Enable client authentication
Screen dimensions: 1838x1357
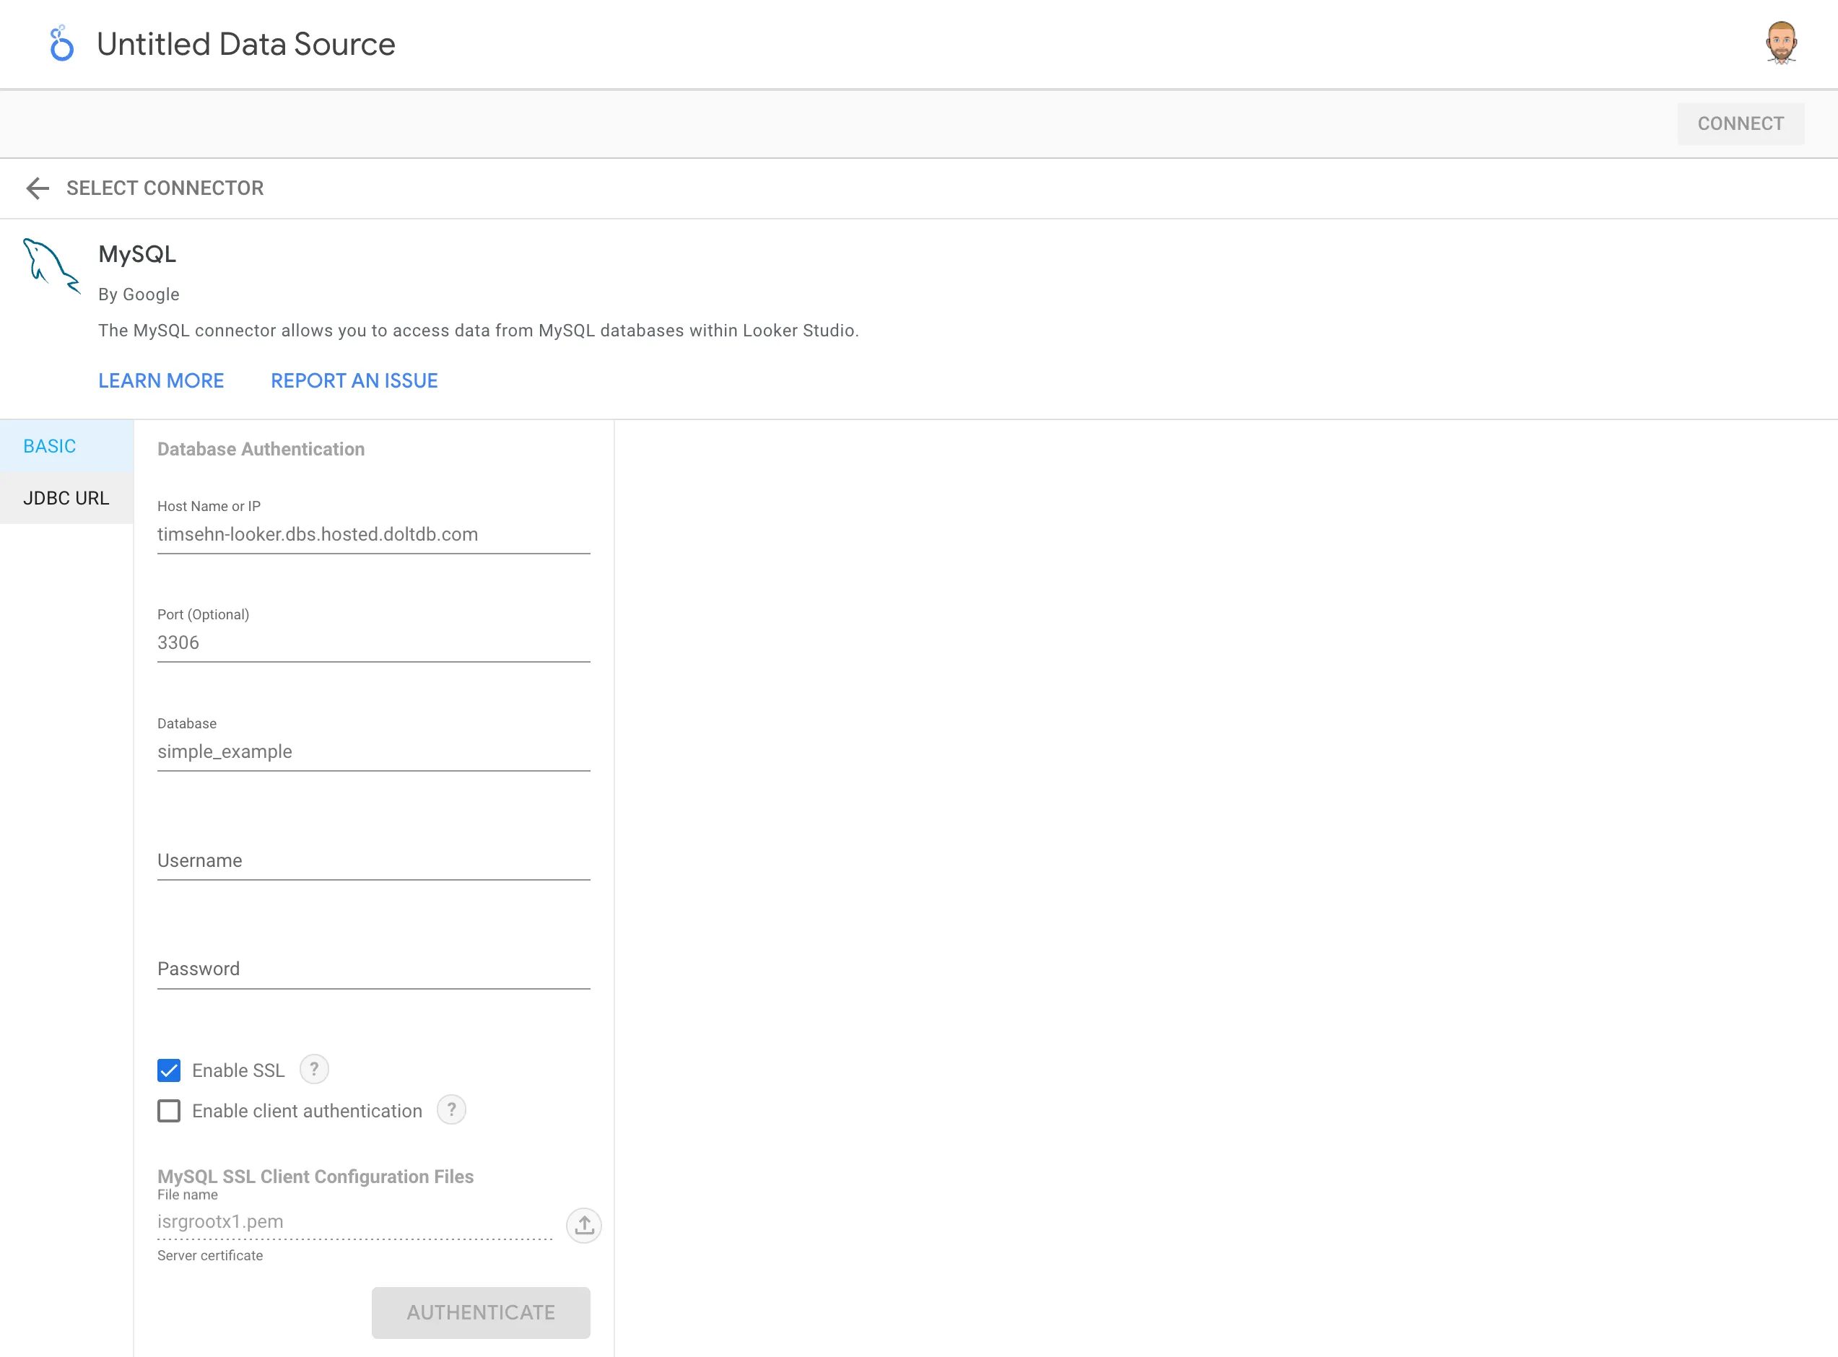[168, 1111]
